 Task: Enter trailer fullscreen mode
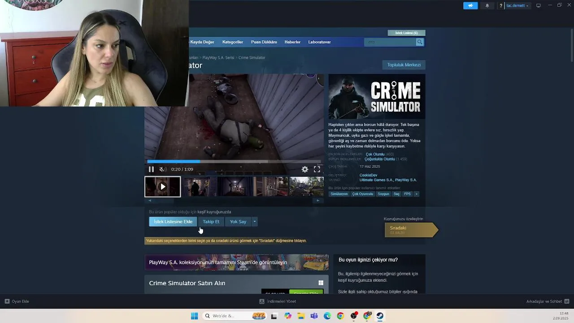click(317, 170)
